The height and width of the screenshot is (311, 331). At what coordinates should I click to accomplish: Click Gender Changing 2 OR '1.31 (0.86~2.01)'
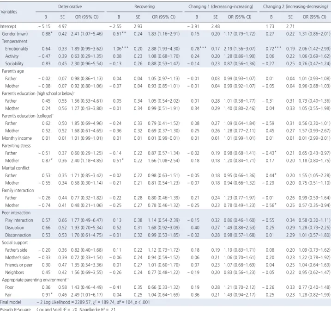(x=314, y=34)
